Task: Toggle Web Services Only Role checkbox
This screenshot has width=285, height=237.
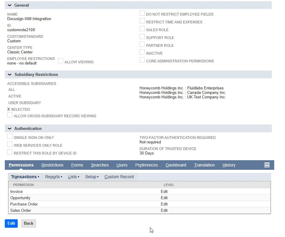Action: click(10, 144)
